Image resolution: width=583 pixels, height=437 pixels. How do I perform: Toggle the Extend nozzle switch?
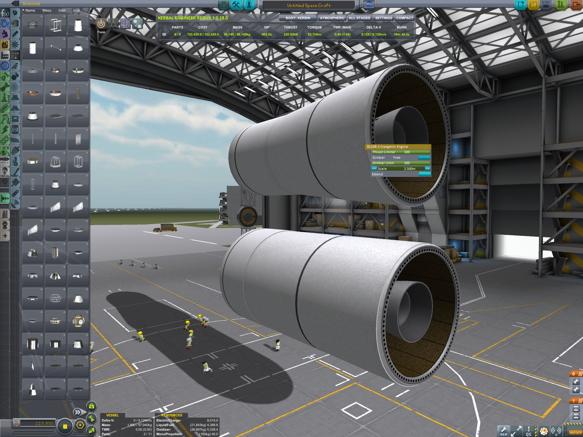click(x=424, y=174)
